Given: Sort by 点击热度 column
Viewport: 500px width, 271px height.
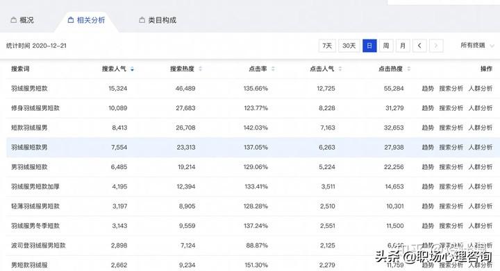Looking at the screenshot, I should pyautogui.click(x=394, y=69).
